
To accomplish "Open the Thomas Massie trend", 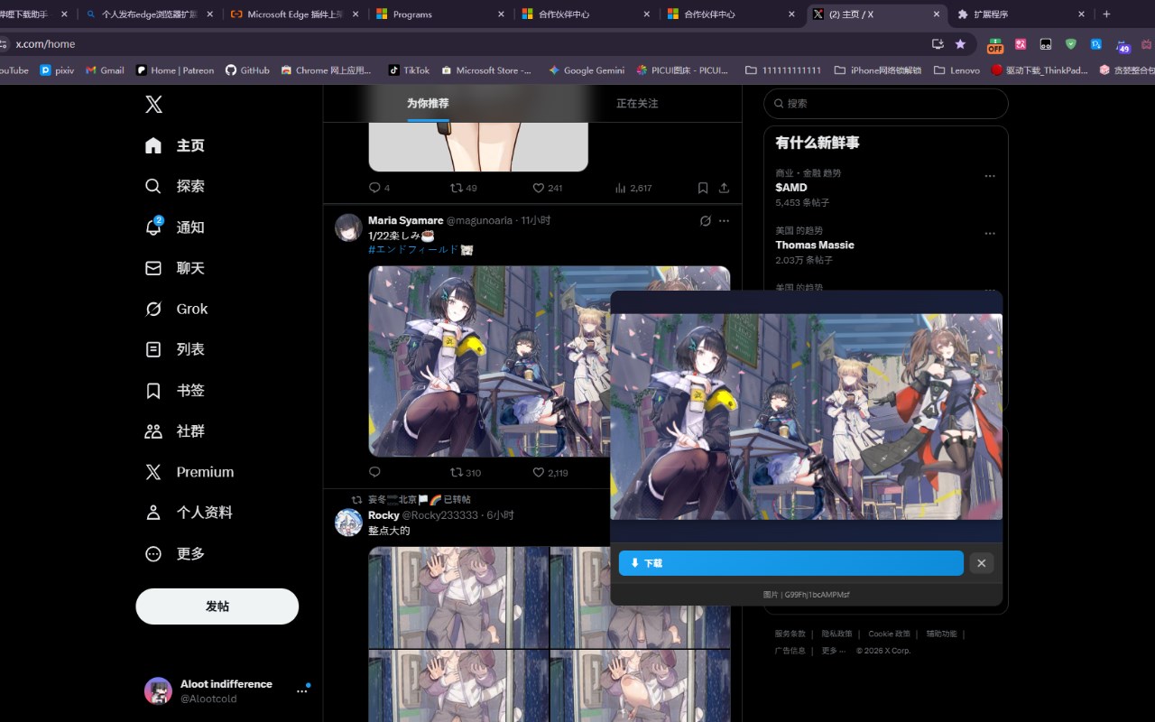I will tap(814, 245).
